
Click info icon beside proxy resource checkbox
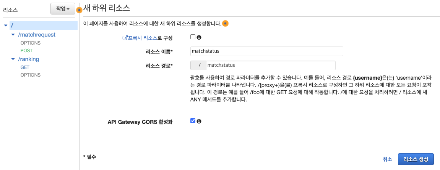pos(199,37)
